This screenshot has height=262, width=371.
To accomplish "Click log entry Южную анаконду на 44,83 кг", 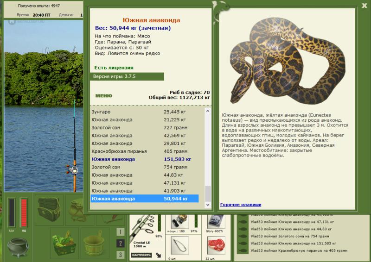I will [291, 229].
